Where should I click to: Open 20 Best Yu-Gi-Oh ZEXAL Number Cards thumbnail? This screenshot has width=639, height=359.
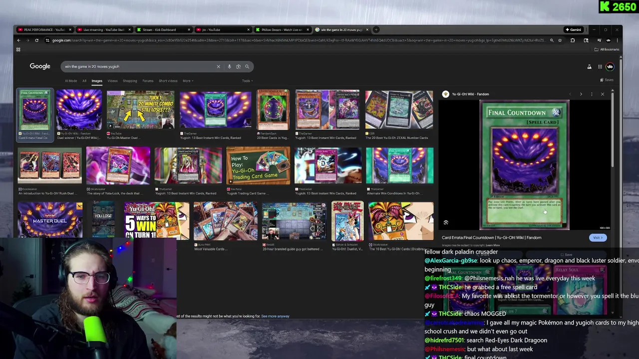(x=399, y=110)
